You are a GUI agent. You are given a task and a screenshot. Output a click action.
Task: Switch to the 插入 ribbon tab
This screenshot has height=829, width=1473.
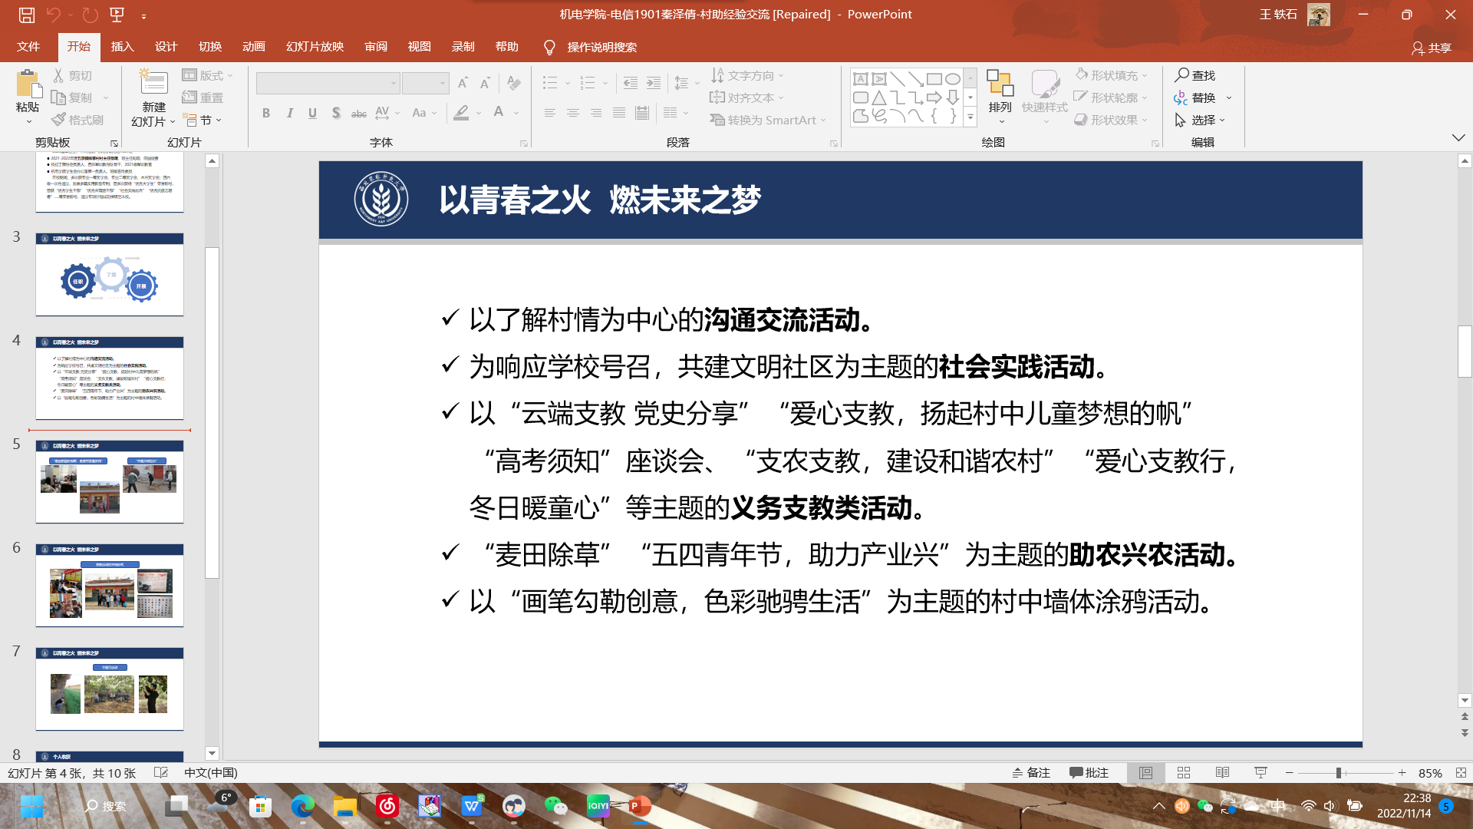[122, 47]
